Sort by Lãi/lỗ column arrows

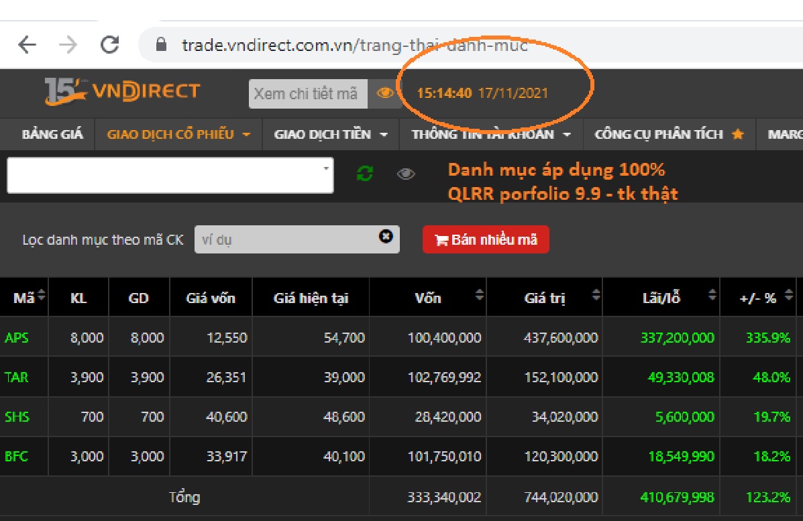tap(711, 296)
